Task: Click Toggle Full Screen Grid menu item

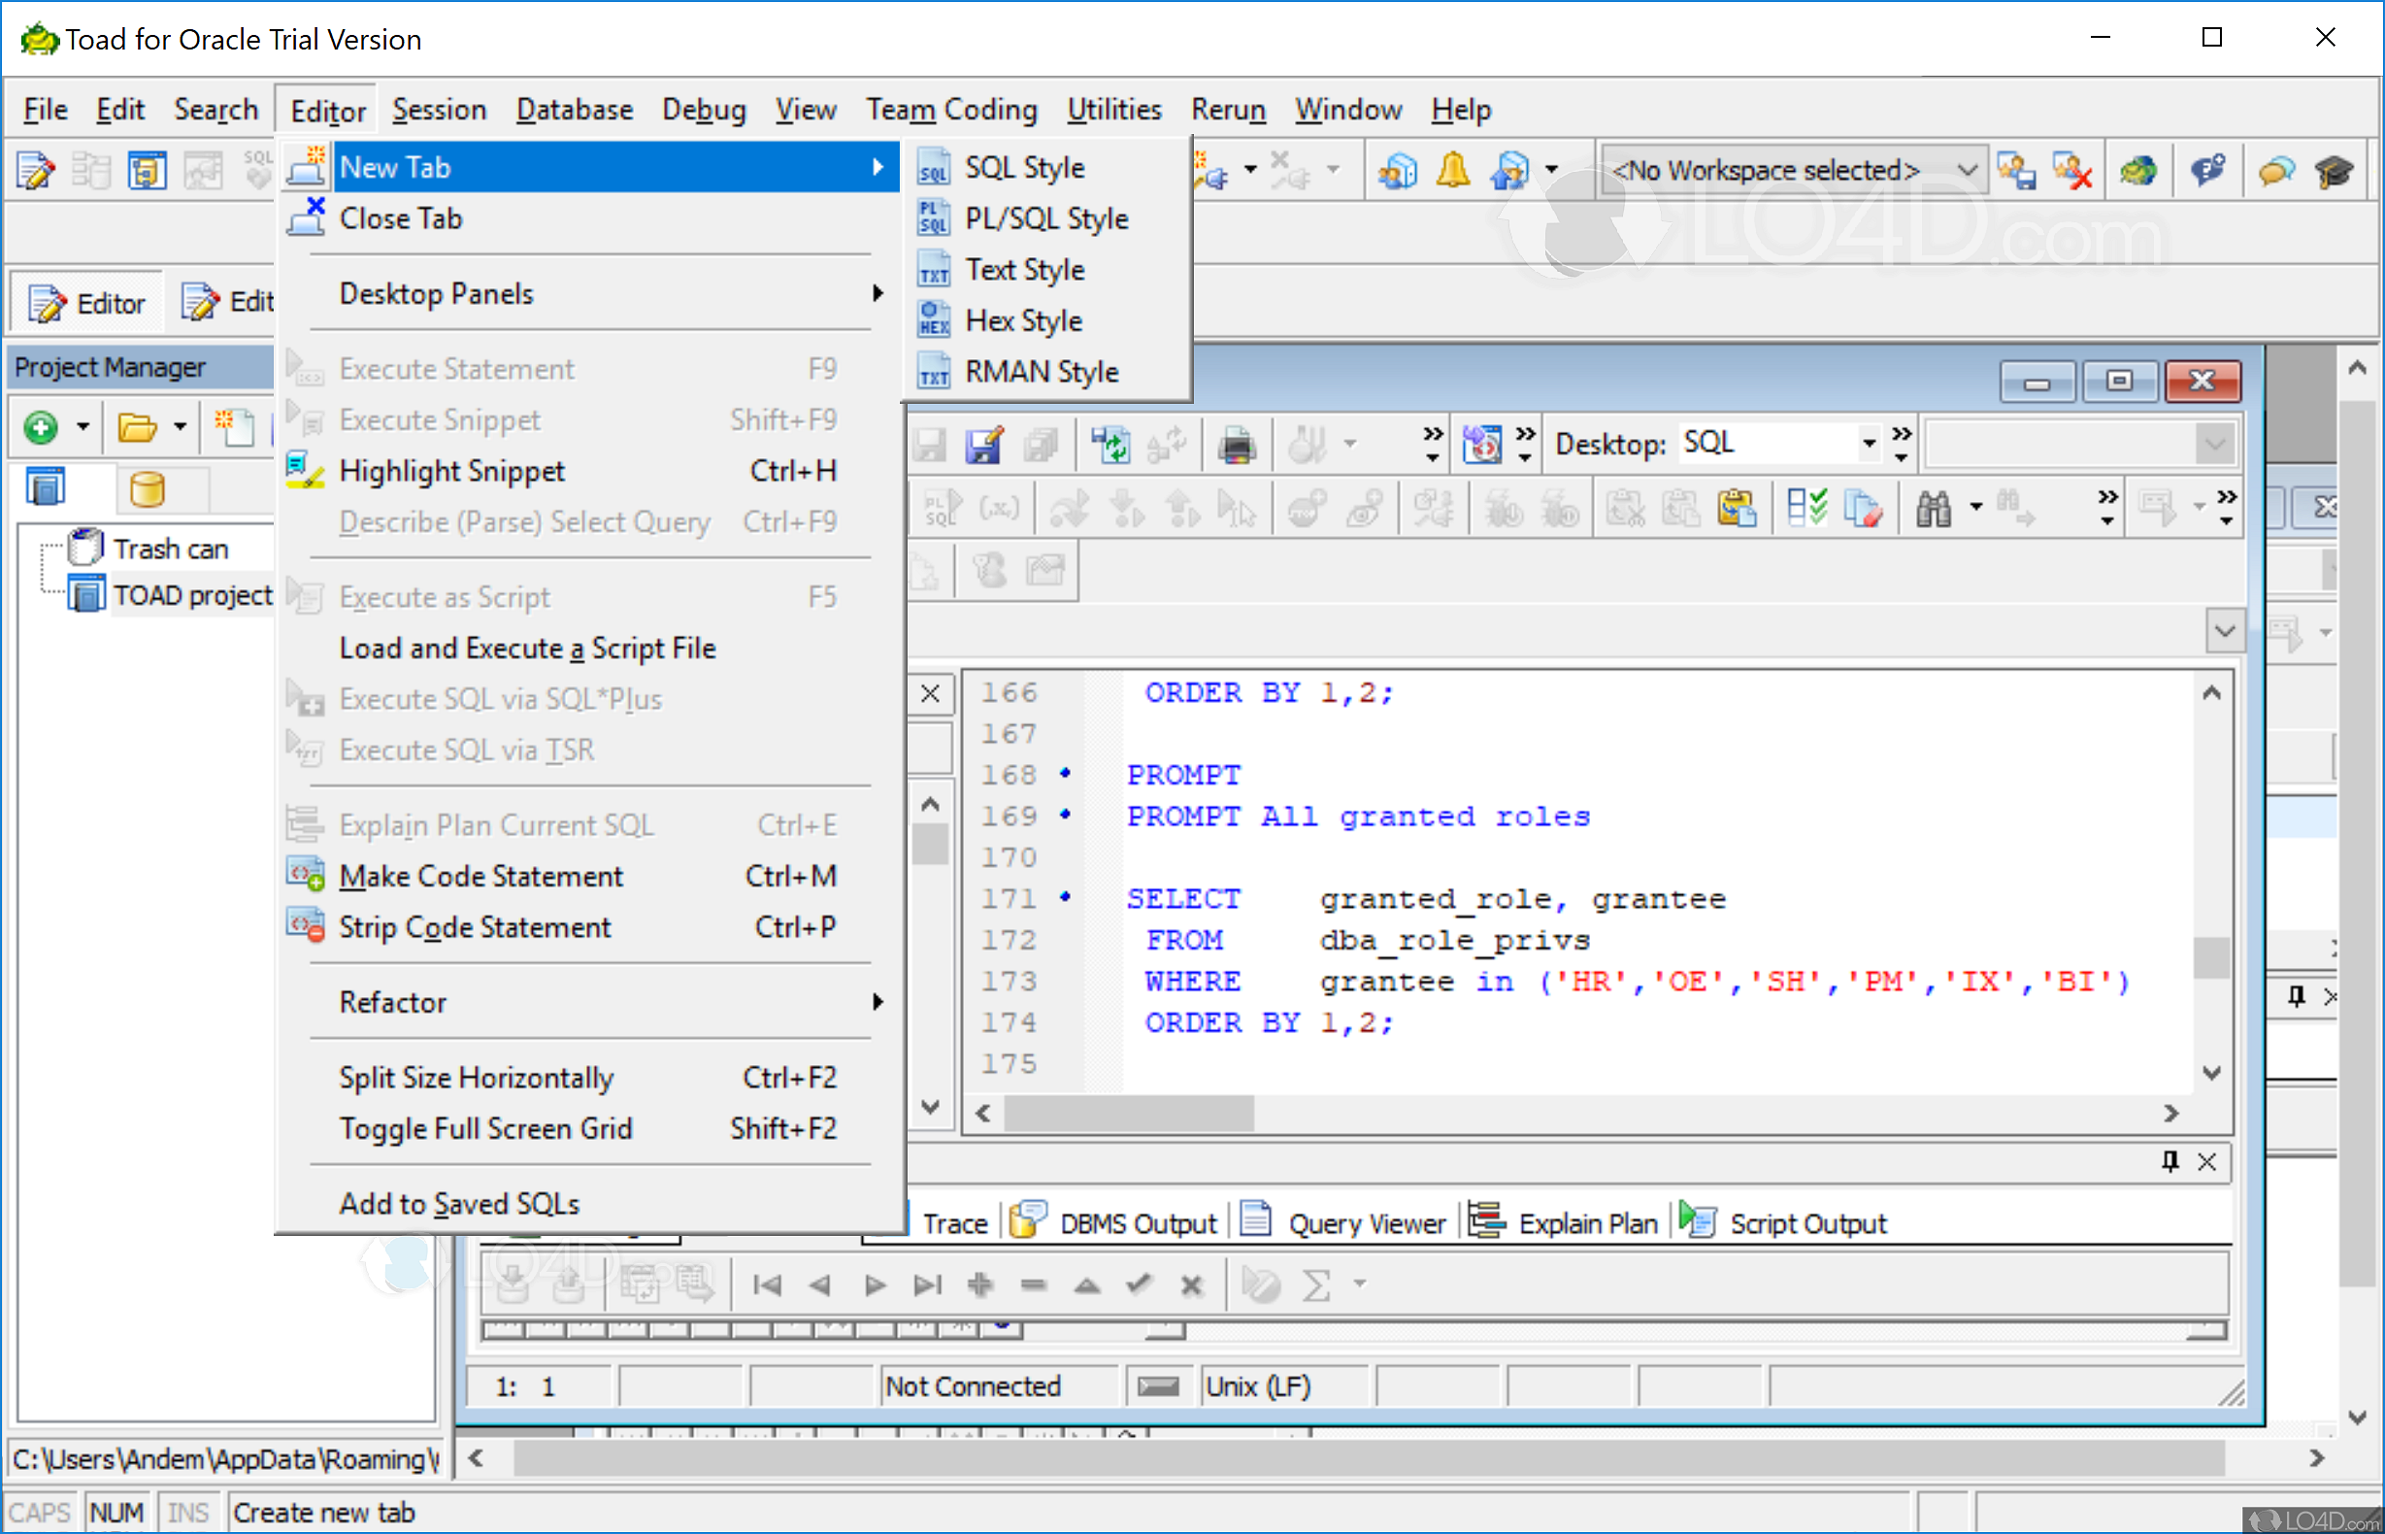Action: (485, 1128)
